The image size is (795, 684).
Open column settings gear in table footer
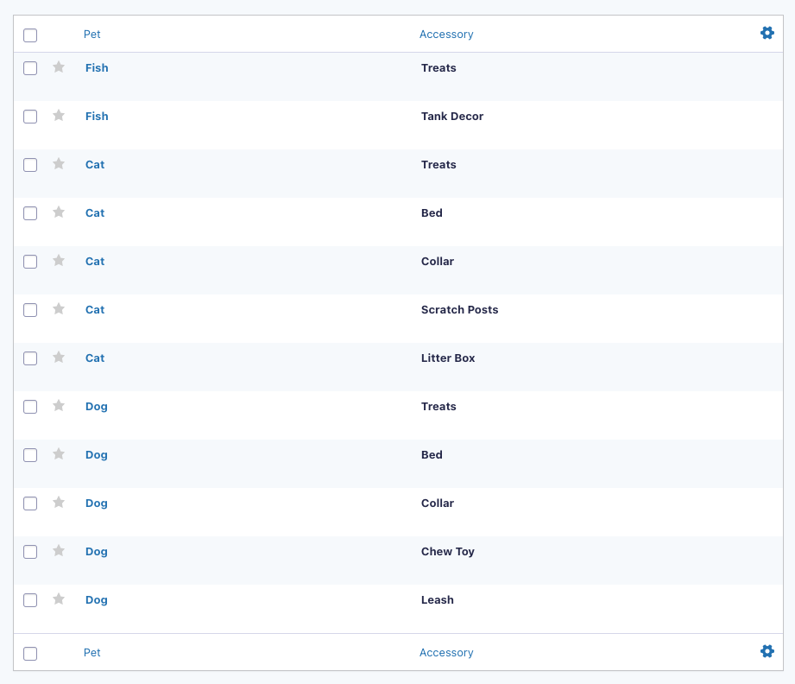click(767, 651)
